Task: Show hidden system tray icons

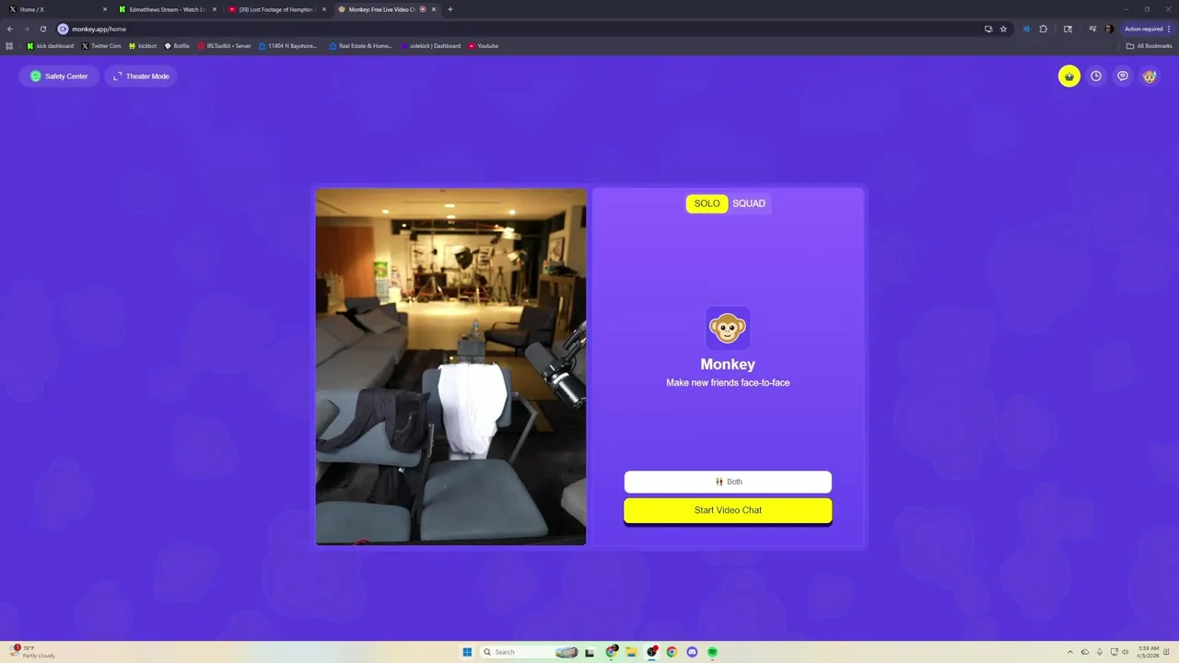Action: (1069, 652)
